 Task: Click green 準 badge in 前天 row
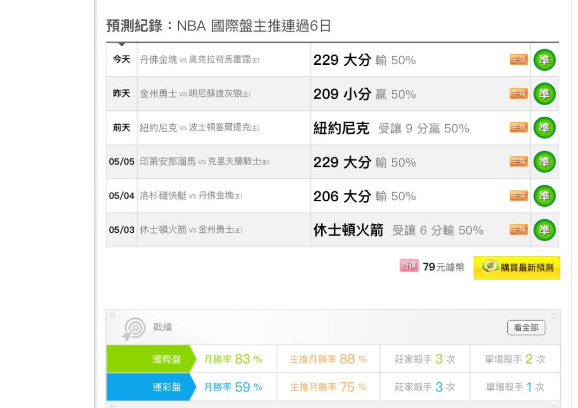545,128
